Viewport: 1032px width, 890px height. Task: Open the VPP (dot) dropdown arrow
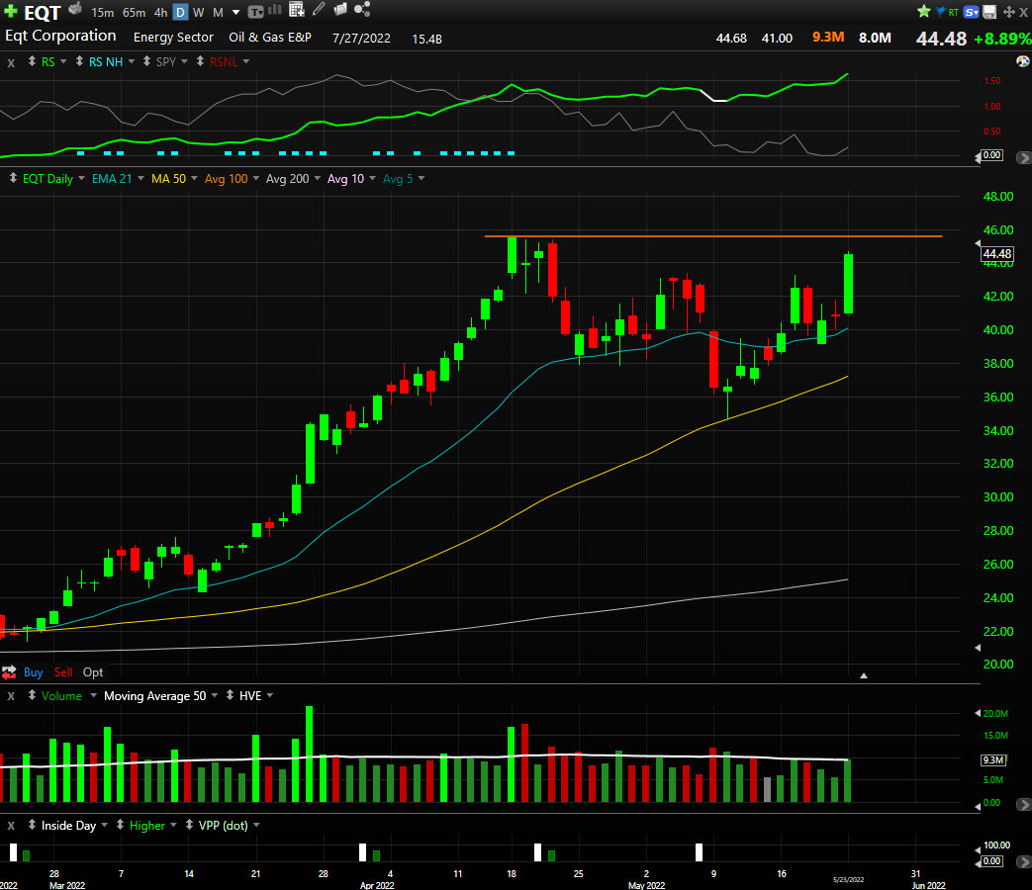click(x=256, y=825)
